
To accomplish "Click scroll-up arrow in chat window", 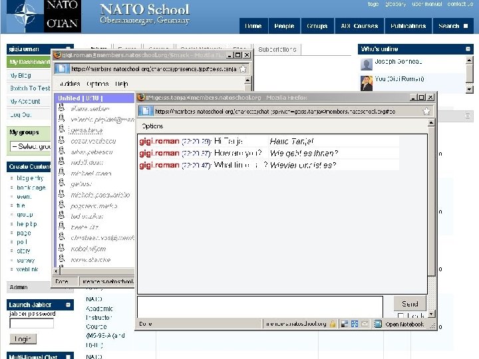I will pos(431,123).
